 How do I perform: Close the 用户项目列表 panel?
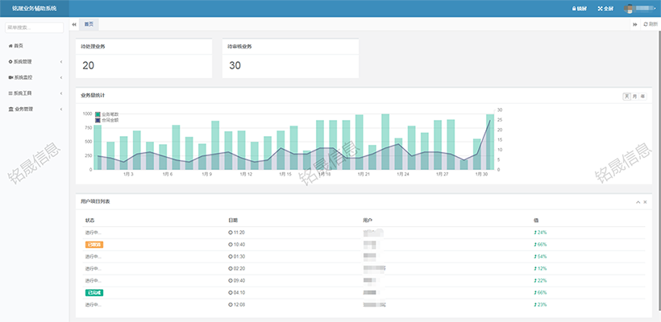pos(645,202)
